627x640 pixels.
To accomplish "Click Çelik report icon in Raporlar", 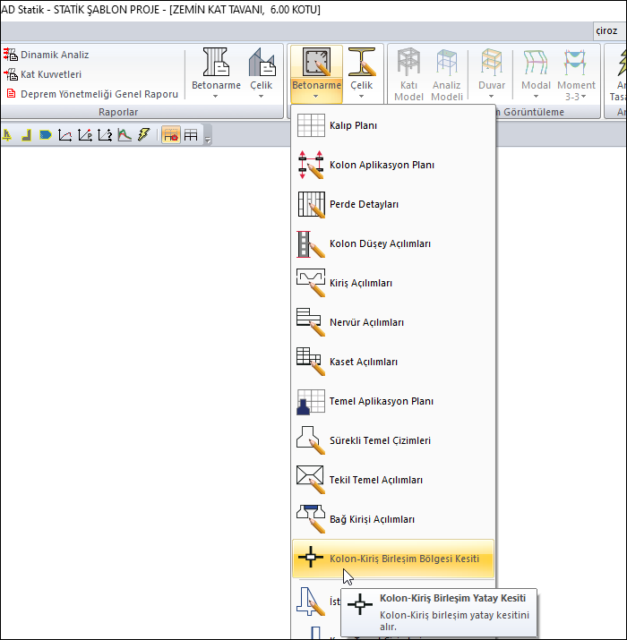I will (262, 62).
